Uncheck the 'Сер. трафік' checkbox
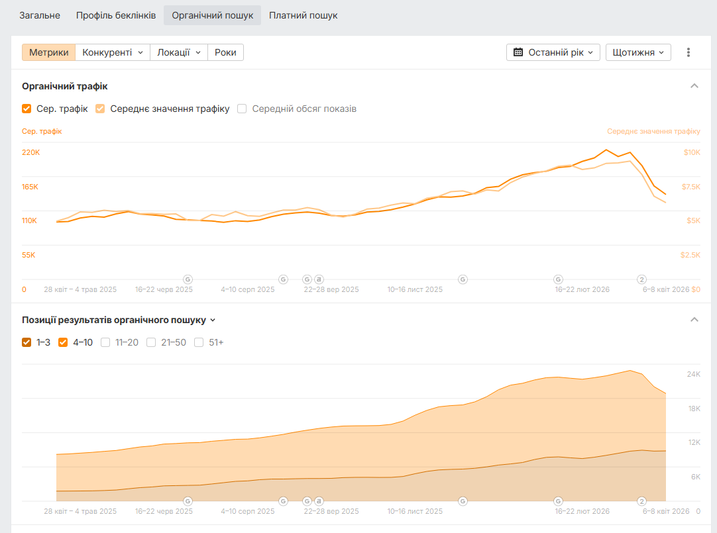The height and width of the screenshot is (533, 717). (27, 109)
